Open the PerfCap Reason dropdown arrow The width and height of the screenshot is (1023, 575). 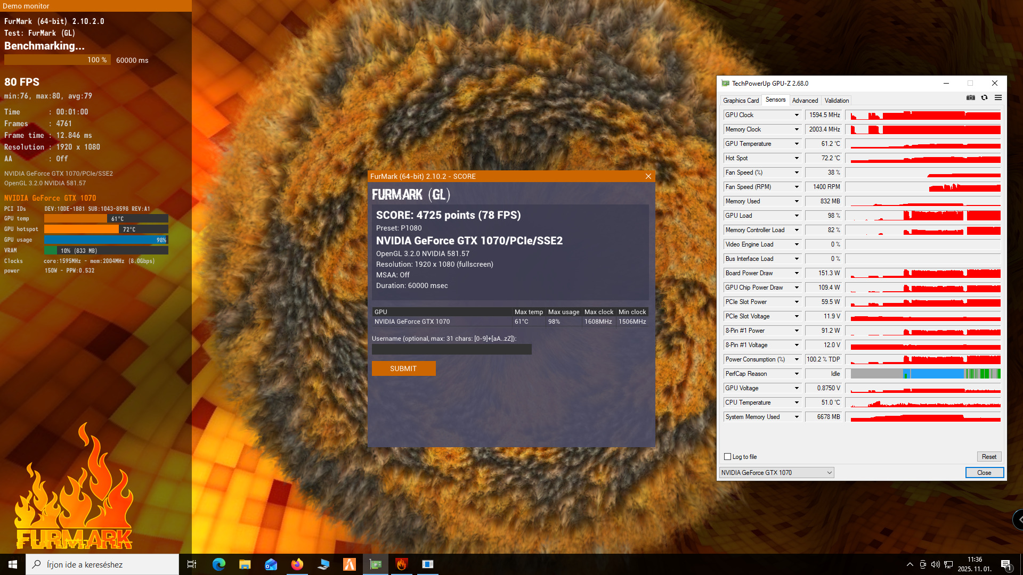pos(797,374)
